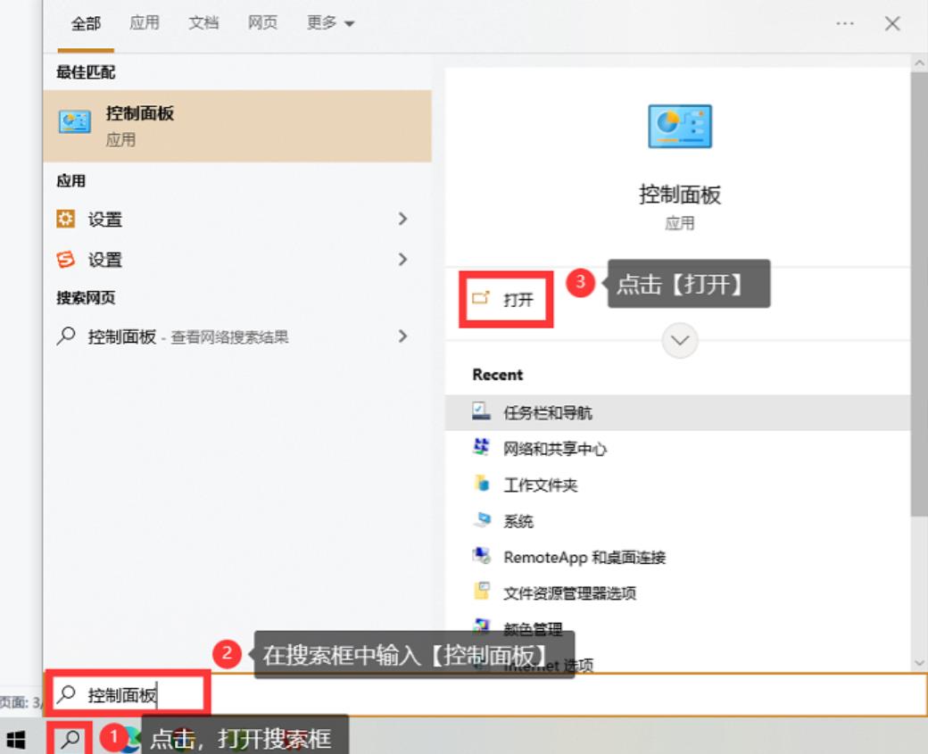The width and height of the screenshot is (928, 754).
Task: Select the 设置 app with gear icon
Action: [237, 219]
